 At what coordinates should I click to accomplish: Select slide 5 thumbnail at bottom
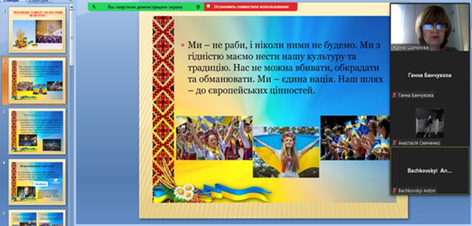tap(37, 218)
